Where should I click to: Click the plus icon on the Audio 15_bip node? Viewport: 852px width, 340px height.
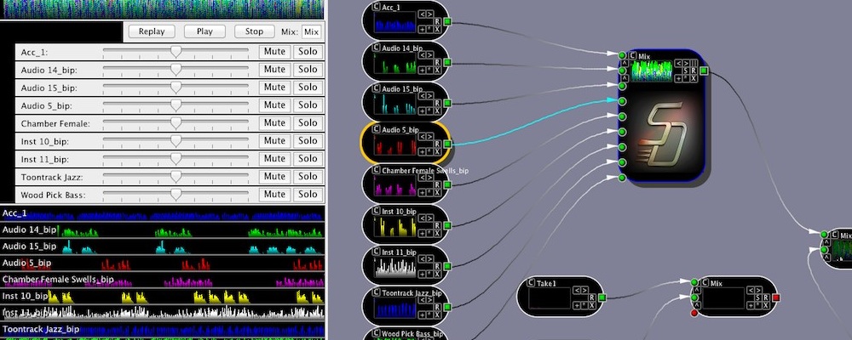click(422, 111)
